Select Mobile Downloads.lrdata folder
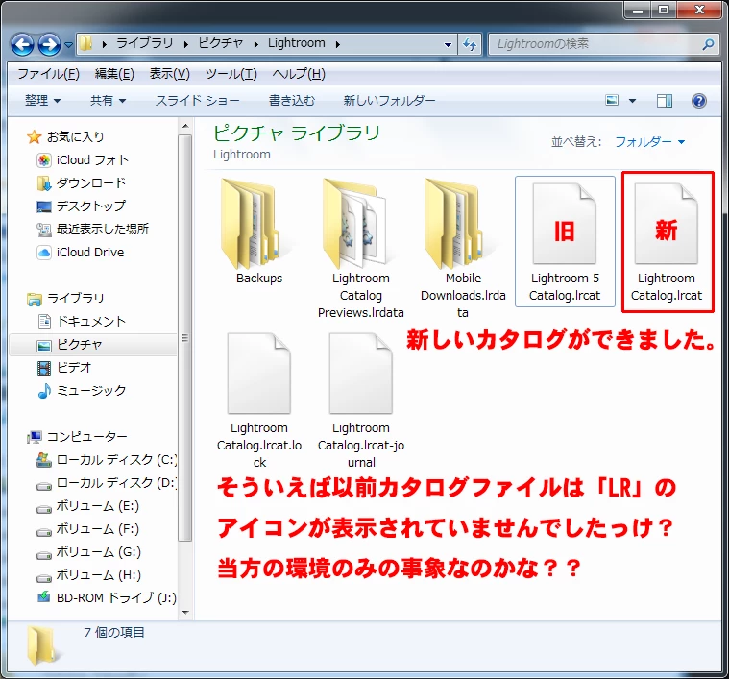Image resolution: width=729 pixels, height=679 pixels. tap(463, 248)
